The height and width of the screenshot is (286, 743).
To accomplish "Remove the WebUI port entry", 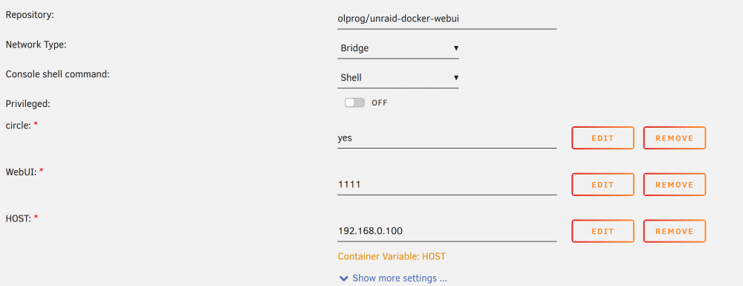I will [x=675, y=185].
